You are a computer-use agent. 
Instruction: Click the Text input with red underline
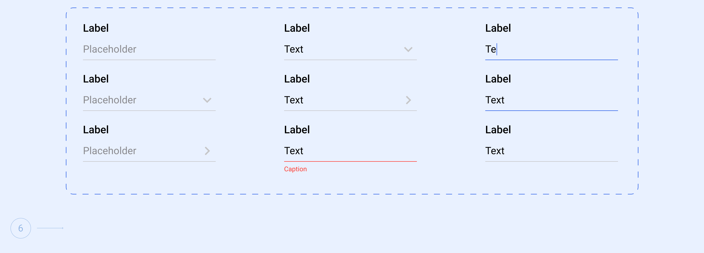point(350,151)
